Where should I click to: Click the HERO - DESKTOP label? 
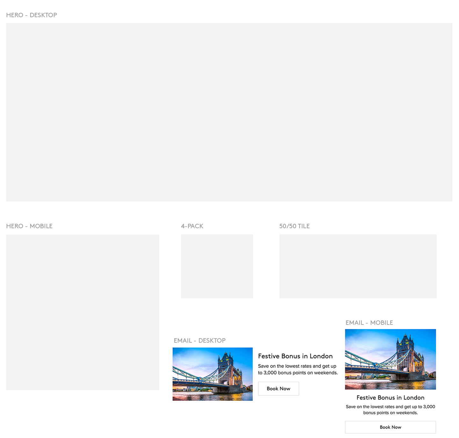[32, 15]
